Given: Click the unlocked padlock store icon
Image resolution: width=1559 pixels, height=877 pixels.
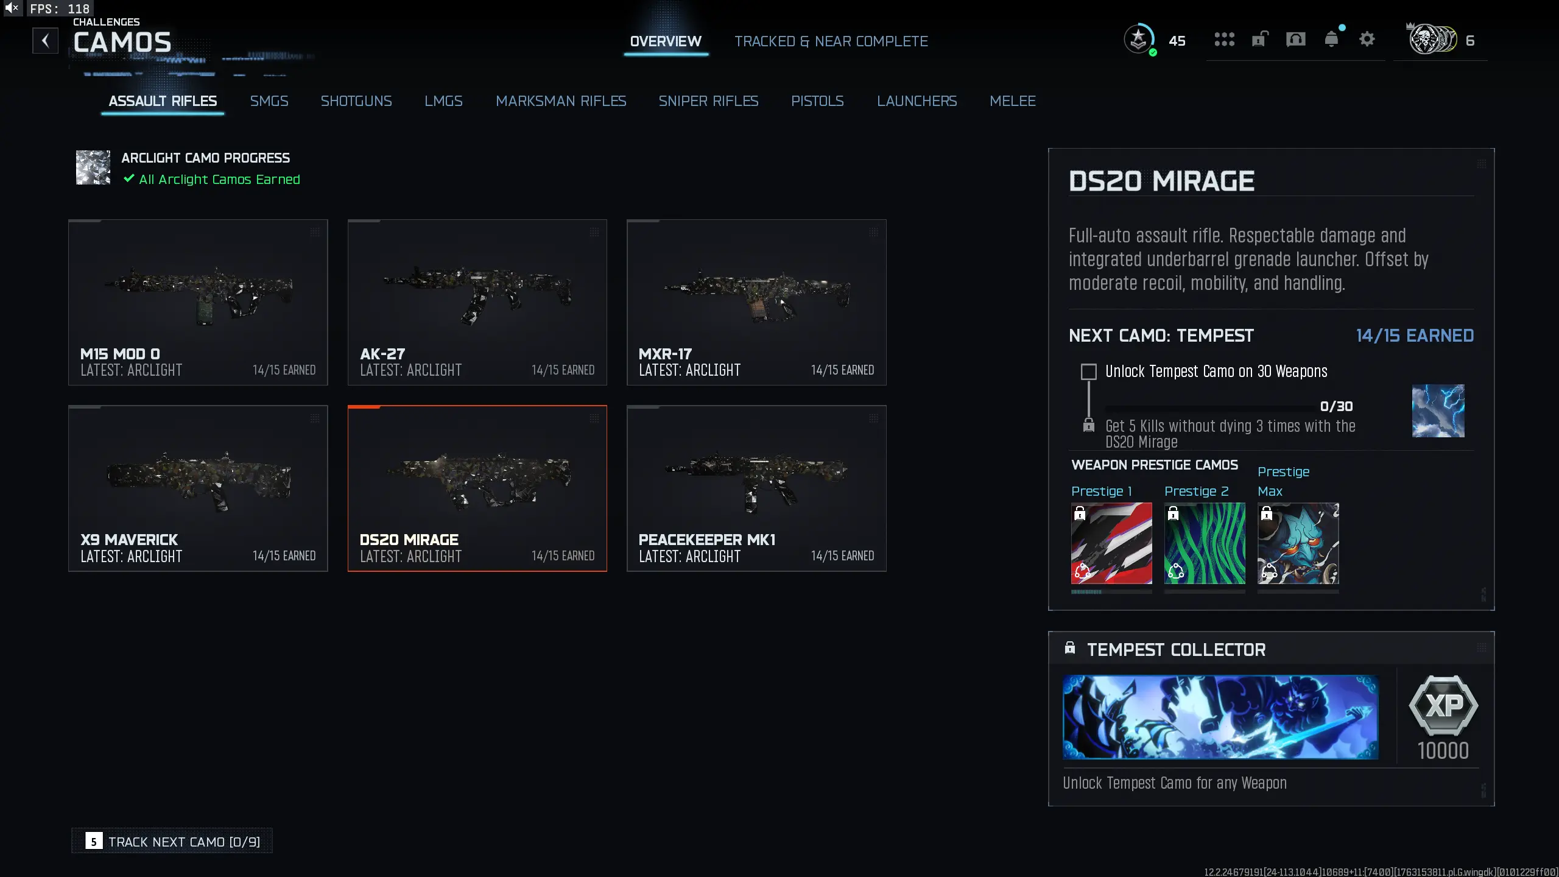Looking at the screenshot, I should point(1259,39).
